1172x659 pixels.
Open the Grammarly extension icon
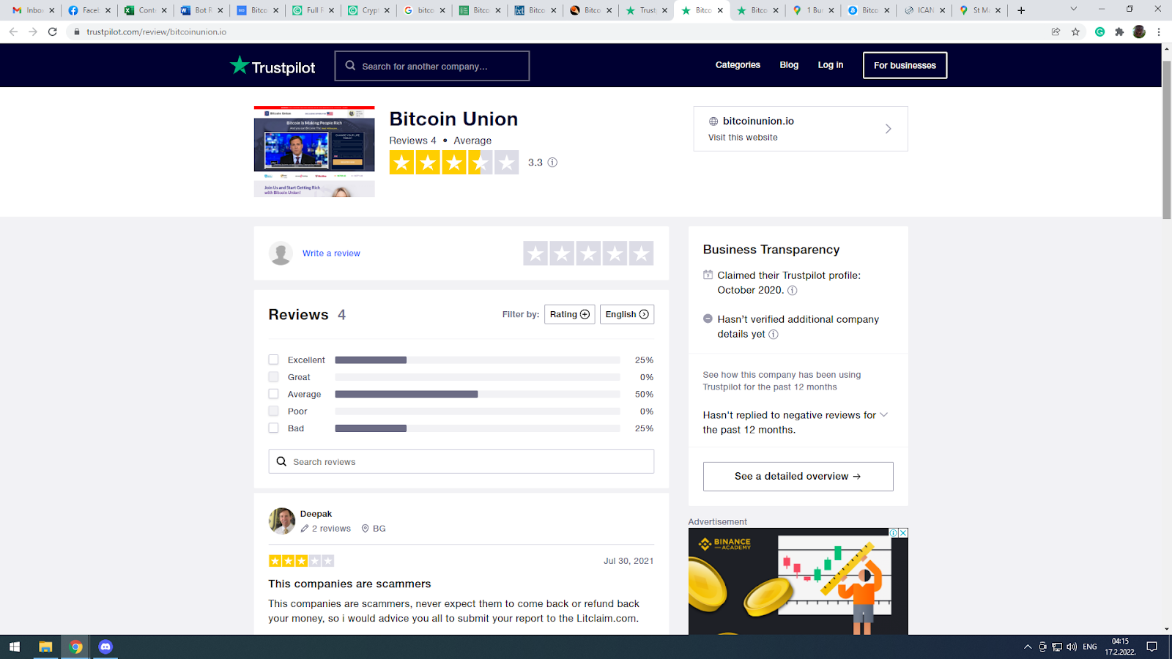point(1099,31)
